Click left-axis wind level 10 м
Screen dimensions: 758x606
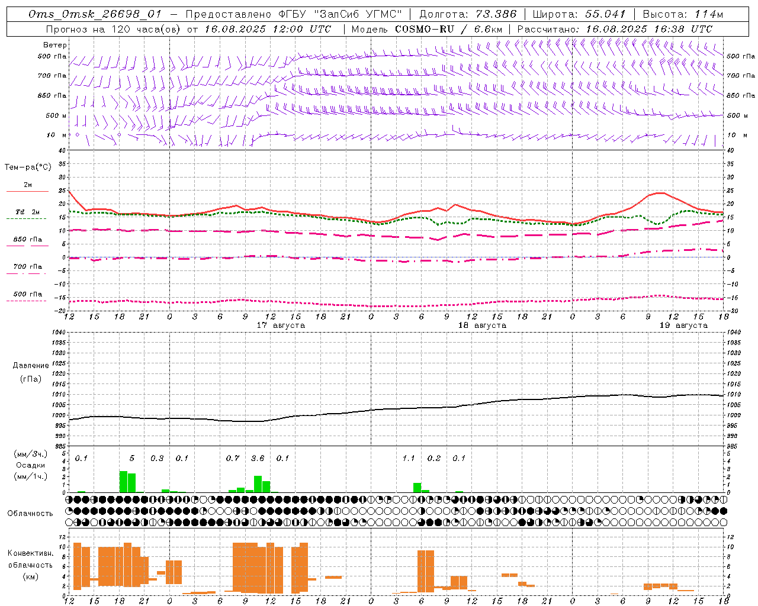pos(56,135)
